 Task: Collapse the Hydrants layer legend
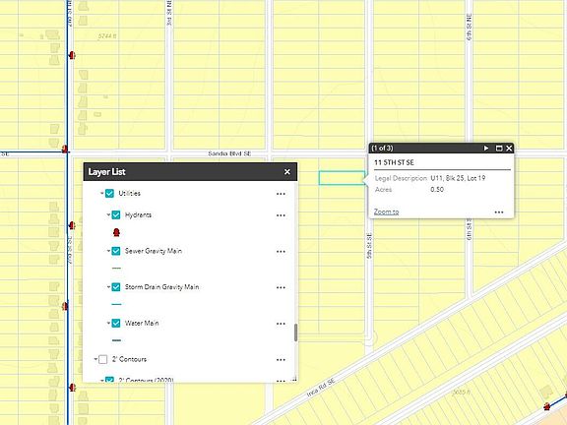pyautogui.click(x=108, y=214)
